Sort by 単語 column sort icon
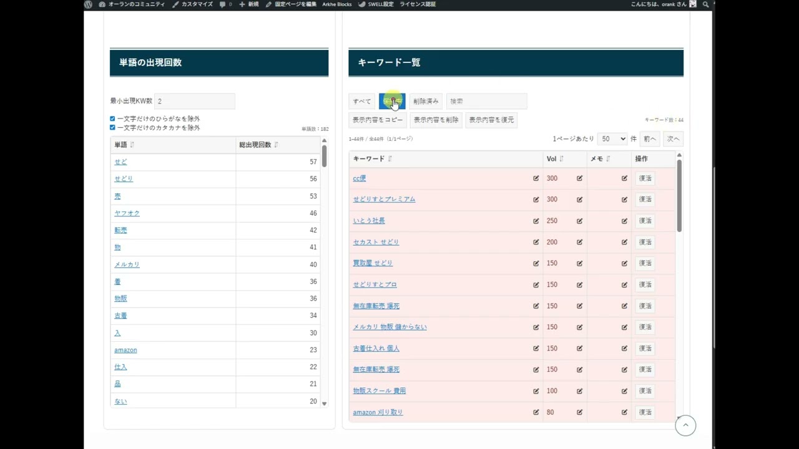The width and height of the screenshot is (799, 449). tap(132, 145)
